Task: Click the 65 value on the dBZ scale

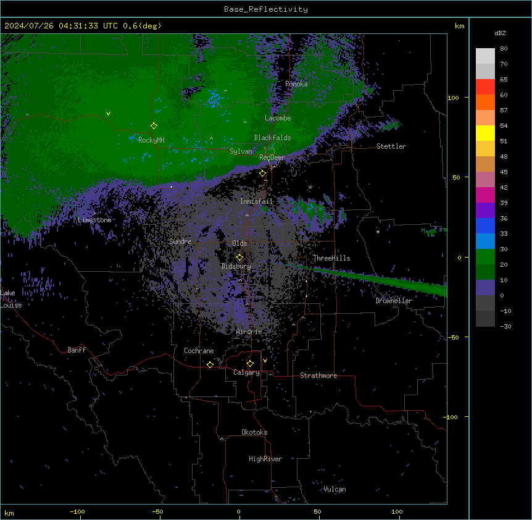Action: pyautogui.click(x=504, y=80)
